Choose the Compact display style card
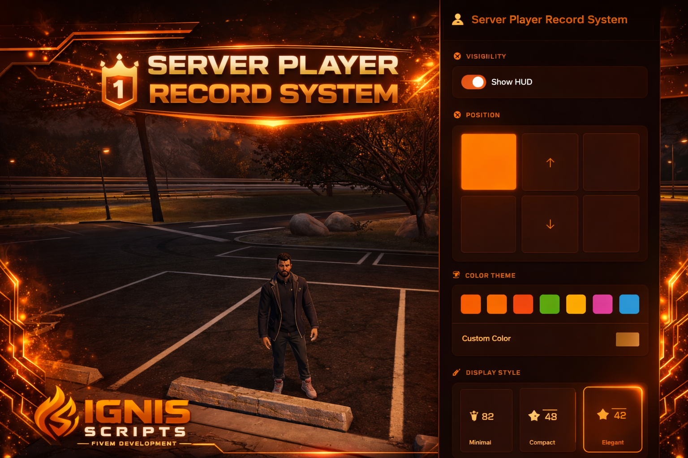This screenshot has height=458, width=688. [547, 420]
